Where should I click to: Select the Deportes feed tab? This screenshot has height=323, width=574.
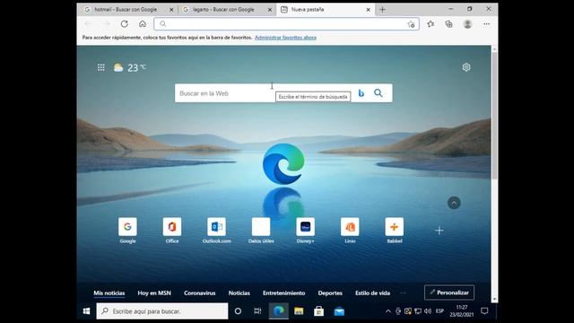point(330,293)
